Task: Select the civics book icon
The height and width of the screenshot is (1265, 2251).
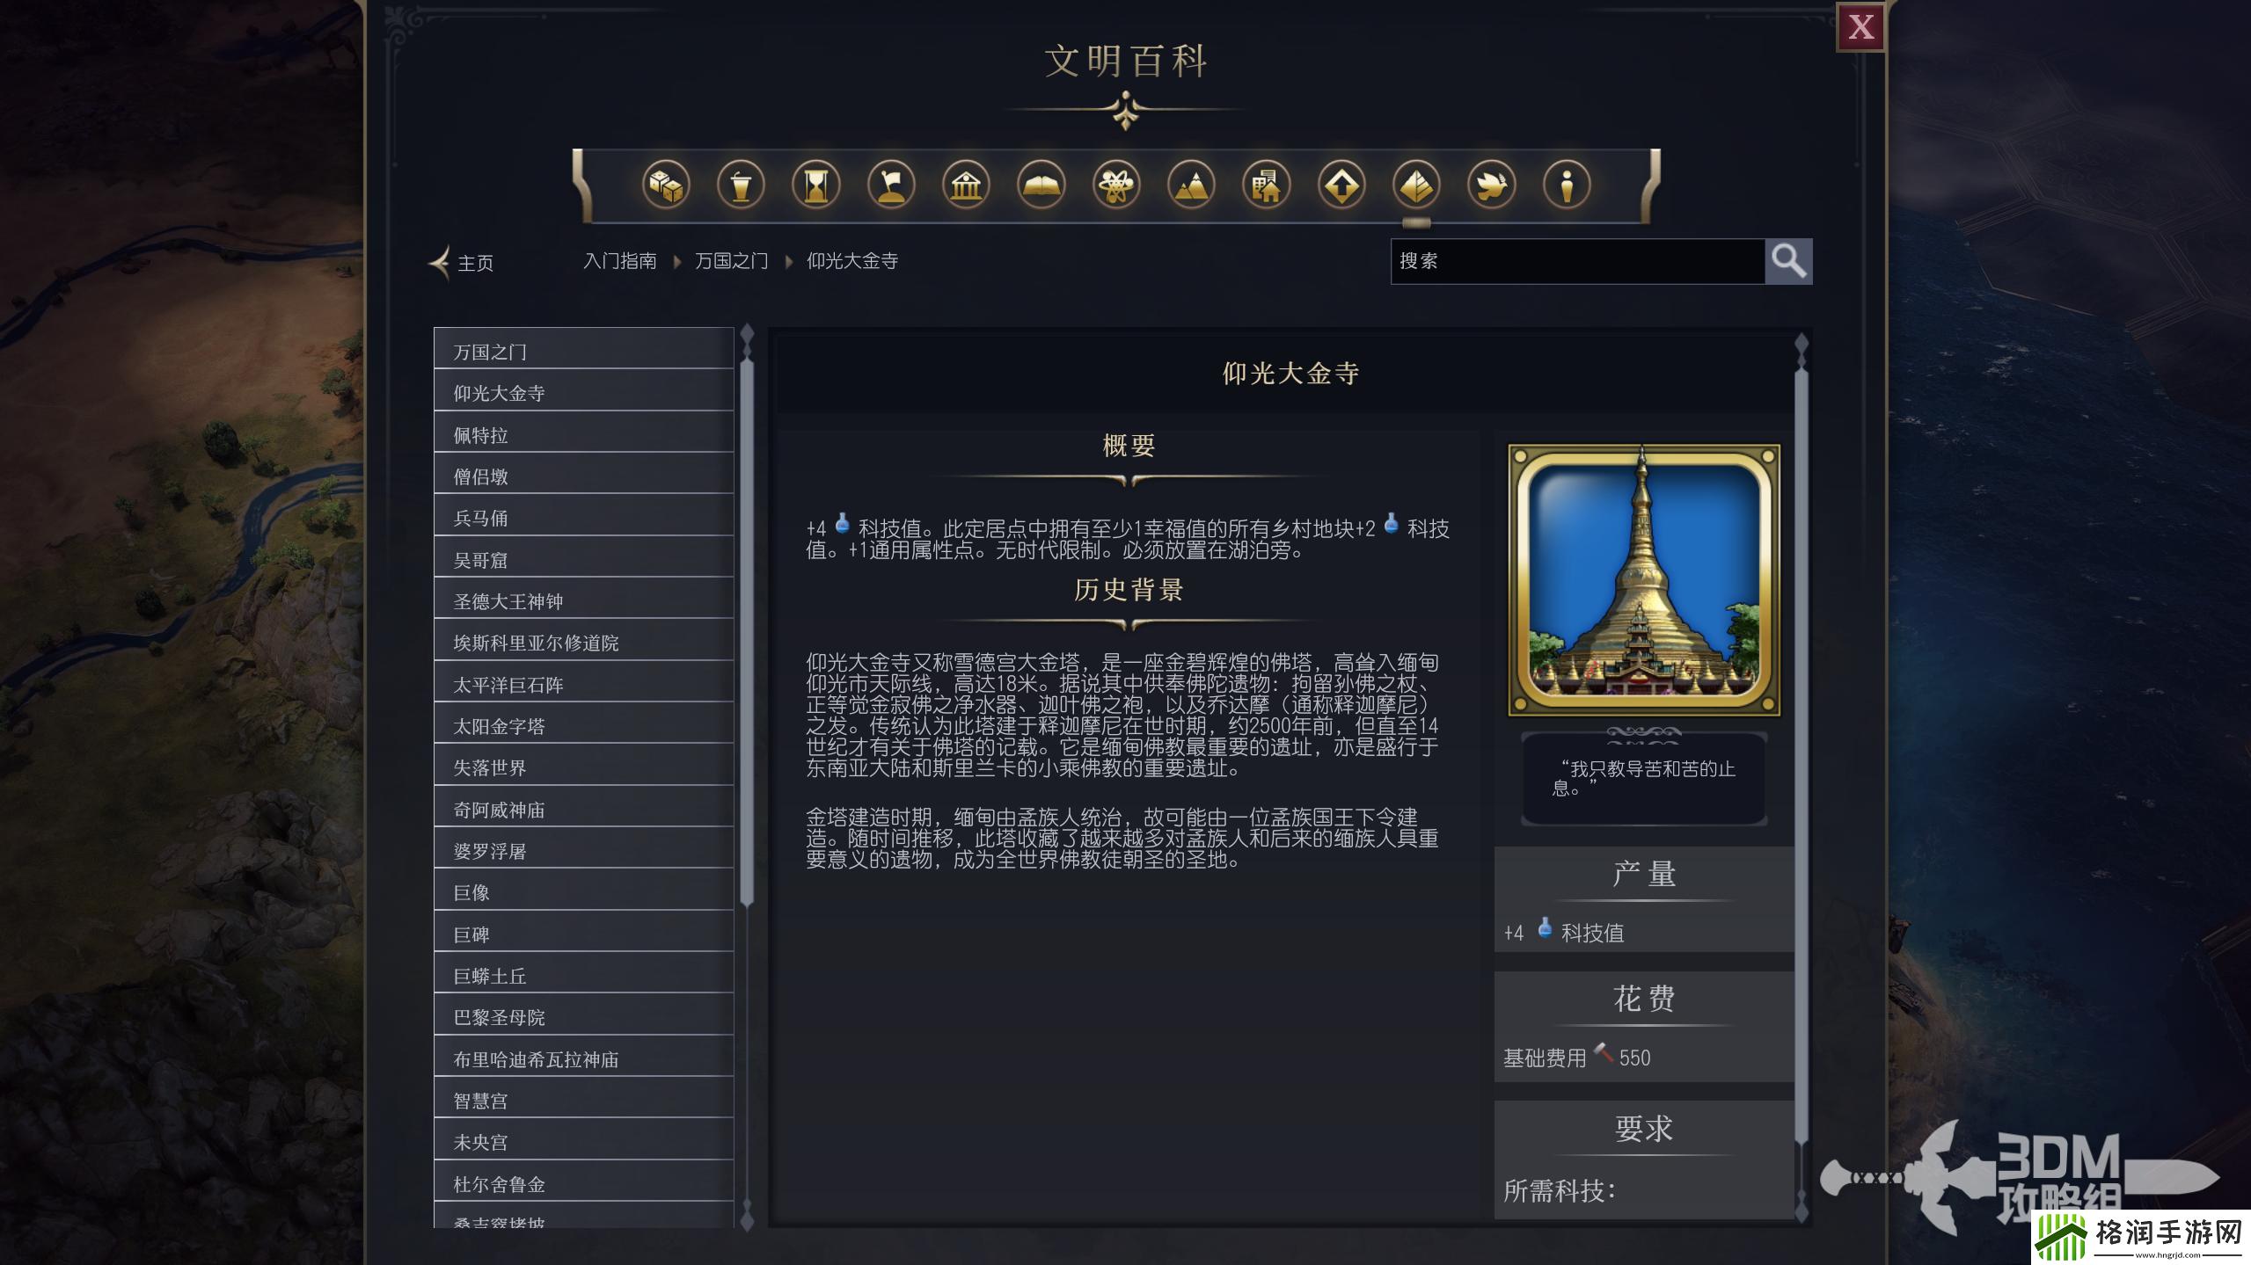Action: (x=1042, y=185)
